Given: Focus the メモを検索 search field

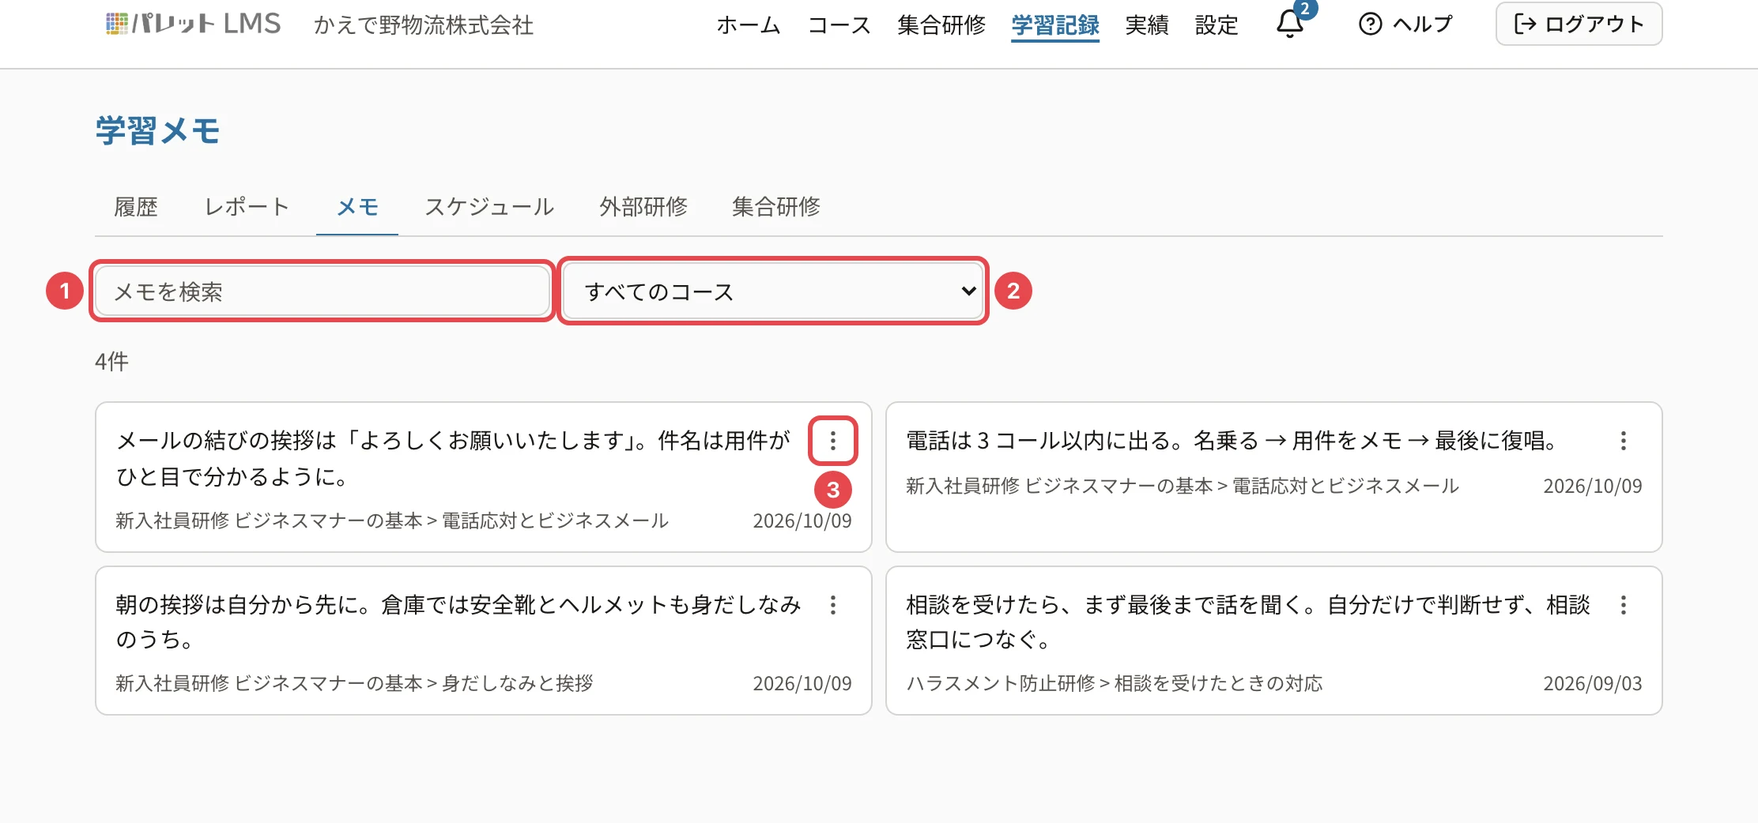Looking at the screenshot, I should click(323, 291).
